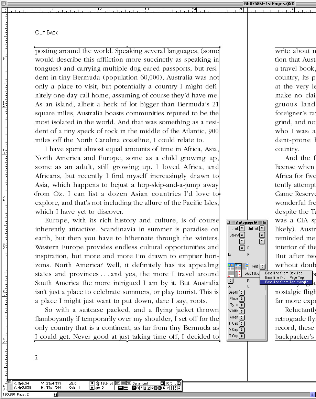
Task: Click the flip horizontal arrow icon
Action: [92, 383]
